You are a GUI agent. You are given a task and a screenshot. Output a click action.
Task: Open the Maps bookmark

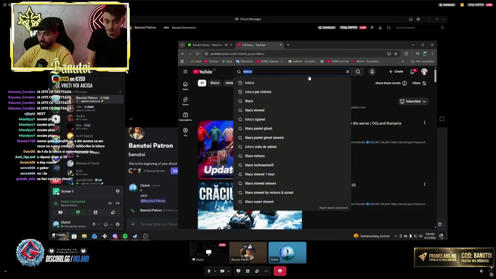point(227,61)
